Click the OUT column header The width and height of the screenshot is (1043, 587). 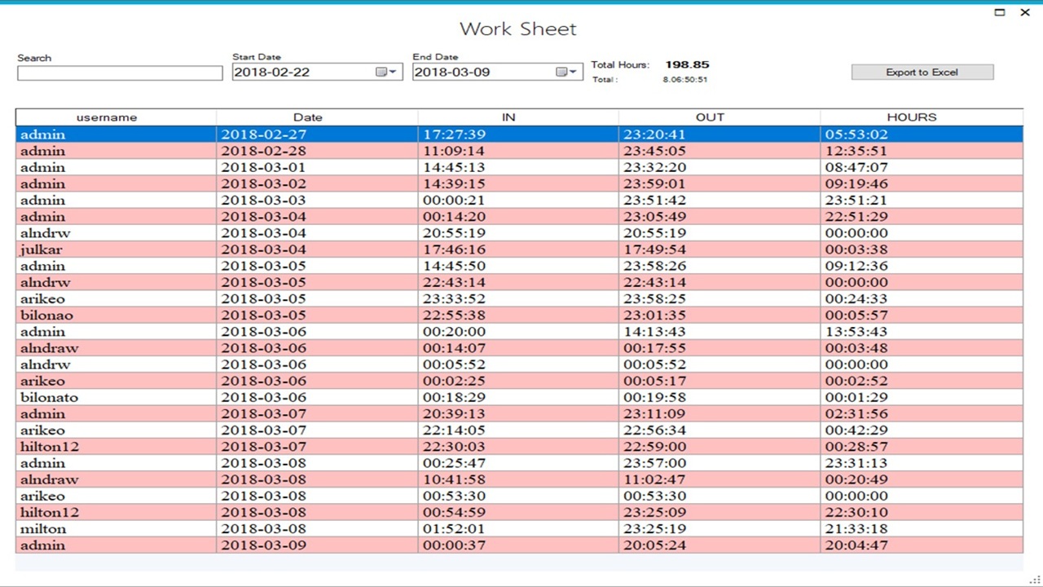(x=710, y=117)
